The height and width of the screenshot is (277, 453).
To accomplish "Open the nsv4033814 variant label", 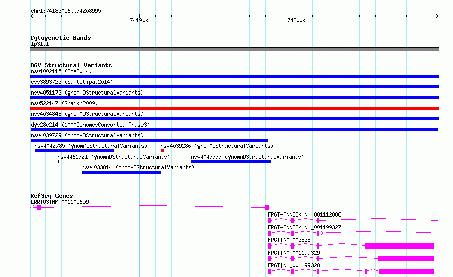I will (138, 167).
